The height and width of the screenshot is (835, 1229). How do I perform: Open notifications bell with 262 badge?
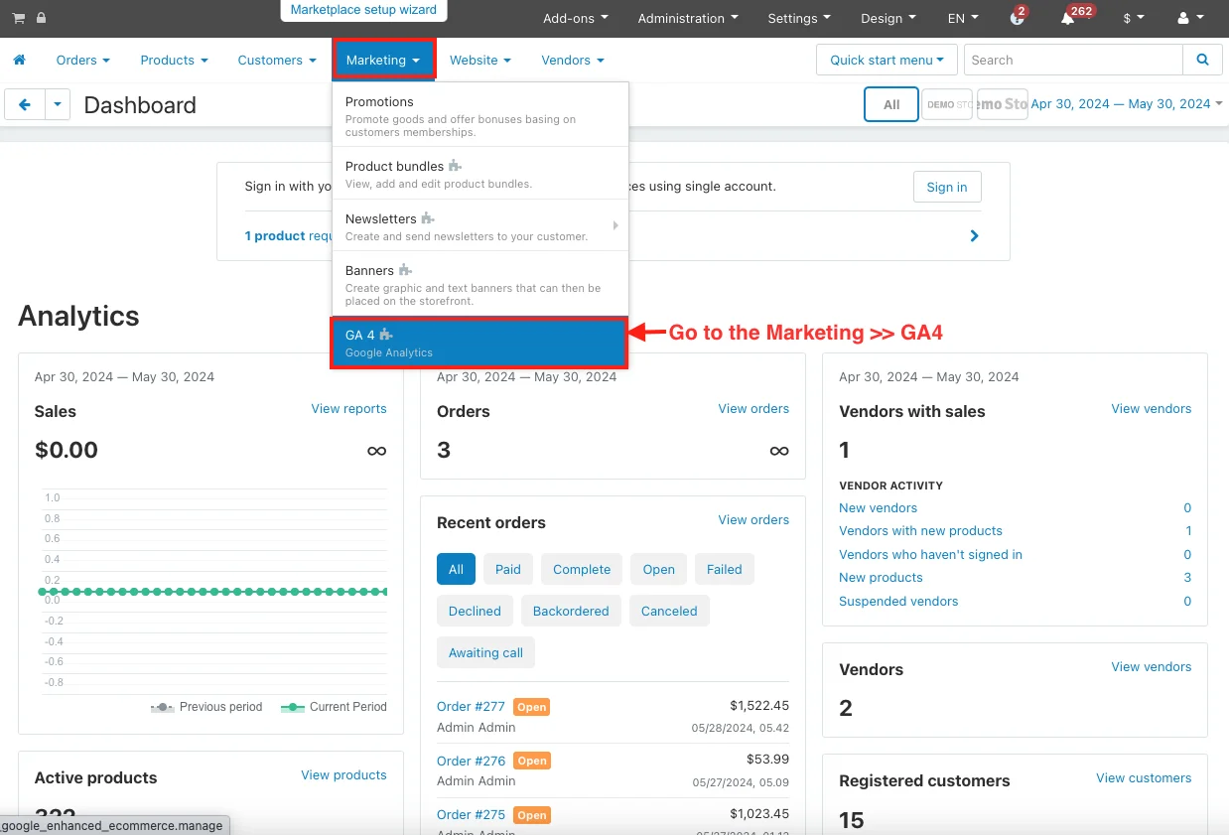(x=1068, y=18)
